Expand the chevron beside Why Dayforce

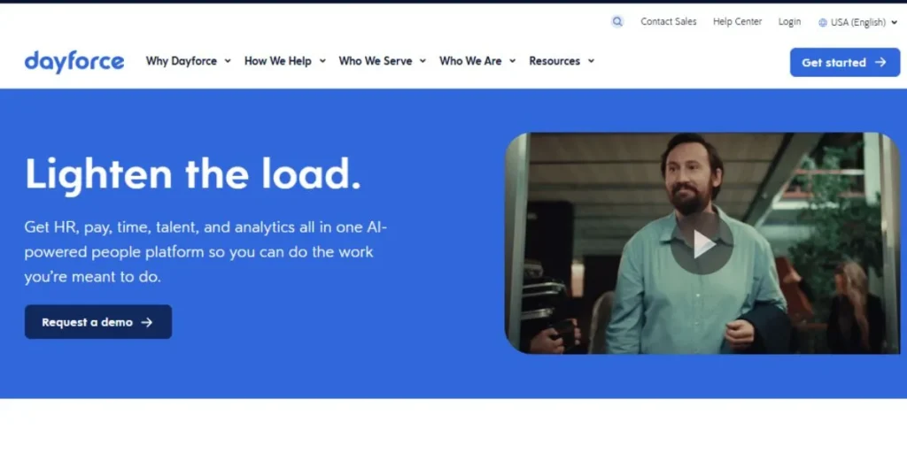[x=228, y=61]
